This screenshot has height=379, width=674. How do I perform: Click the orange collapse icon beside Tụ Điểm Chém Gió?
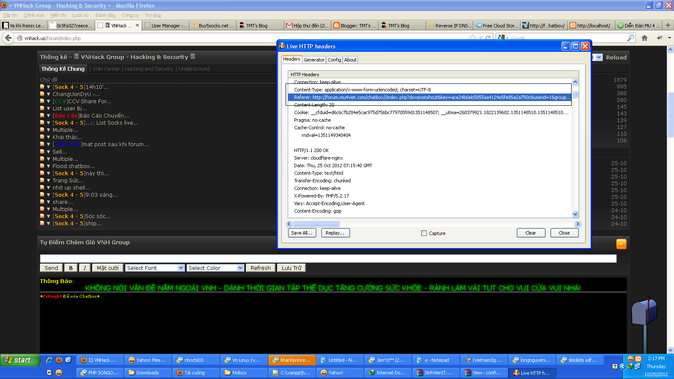point(621,244)
